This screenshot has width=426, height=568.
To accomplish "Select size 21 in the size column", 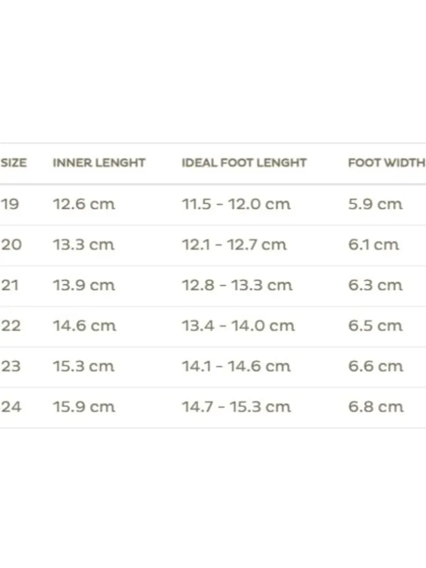I will click(x=10, y=285).
